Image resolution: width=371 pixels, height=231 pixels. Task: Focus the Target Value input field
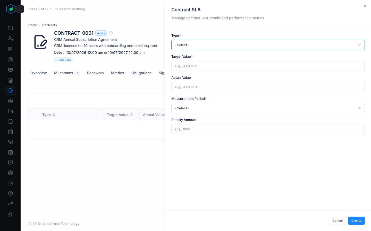point(268,66)
